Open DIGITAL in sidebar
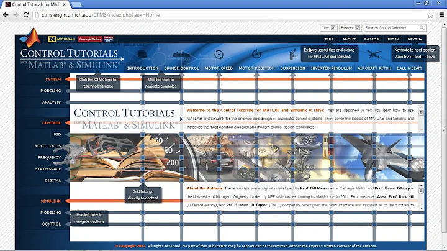This screenshot has height=251, width=447. coord(52,180)
